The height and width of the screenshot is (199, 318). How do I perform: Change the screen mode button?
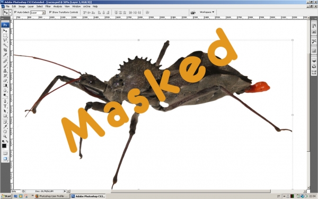(x=5, y=159)
